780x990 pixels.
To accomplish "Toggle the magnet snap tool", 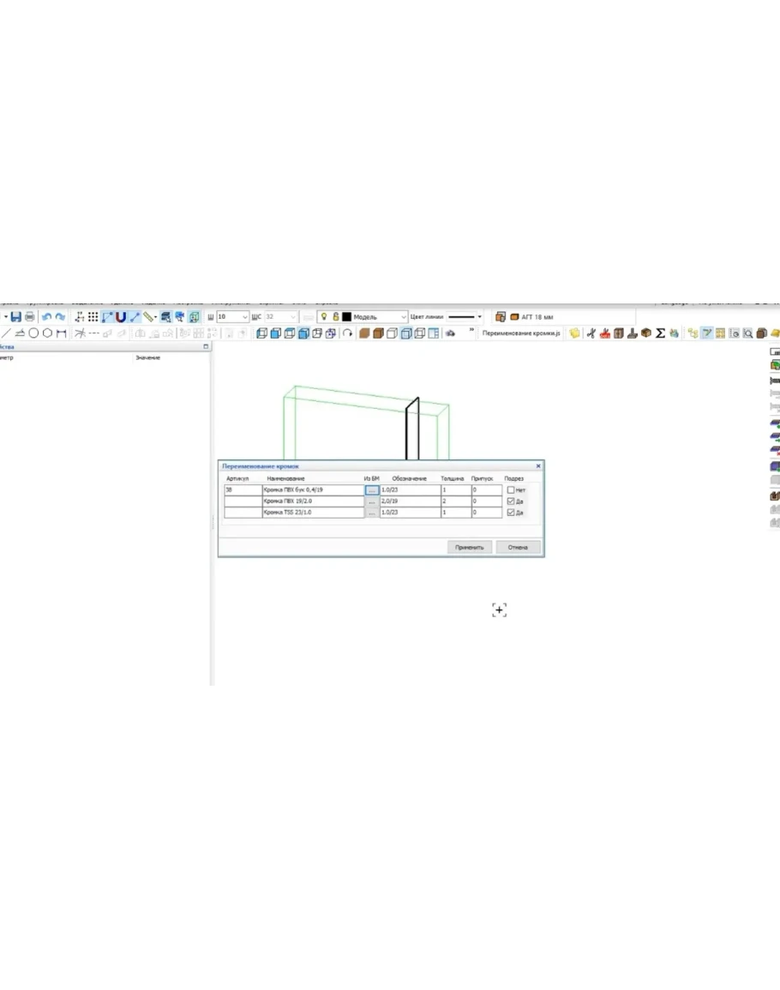I will tap(121, 317).
